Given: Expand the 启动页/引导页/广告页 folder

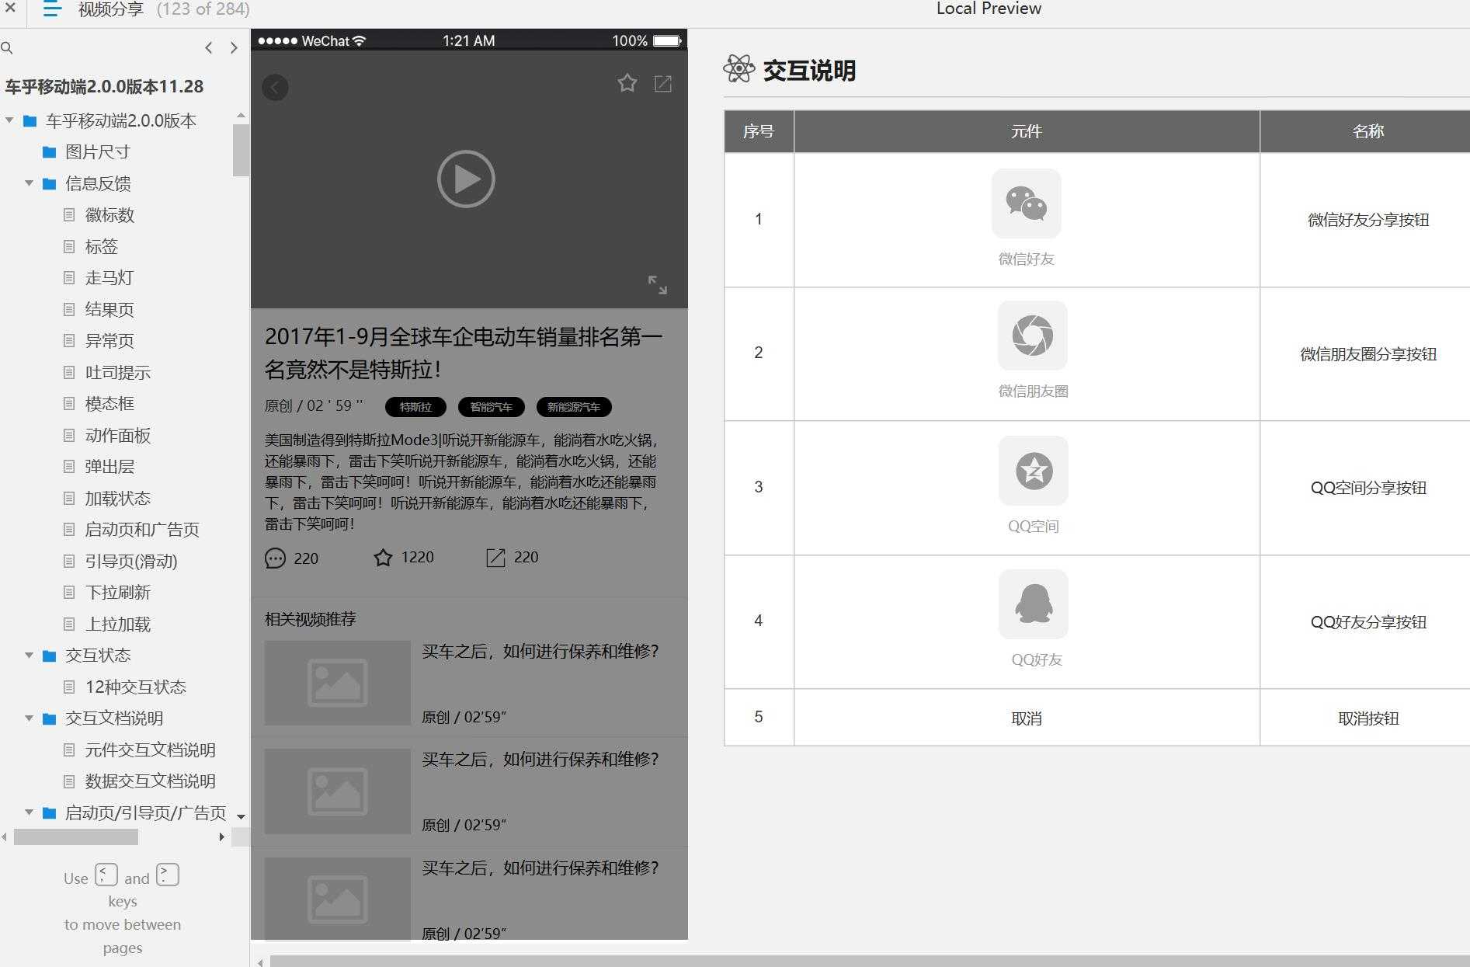Looking at the screenshot, I should 29,813.
